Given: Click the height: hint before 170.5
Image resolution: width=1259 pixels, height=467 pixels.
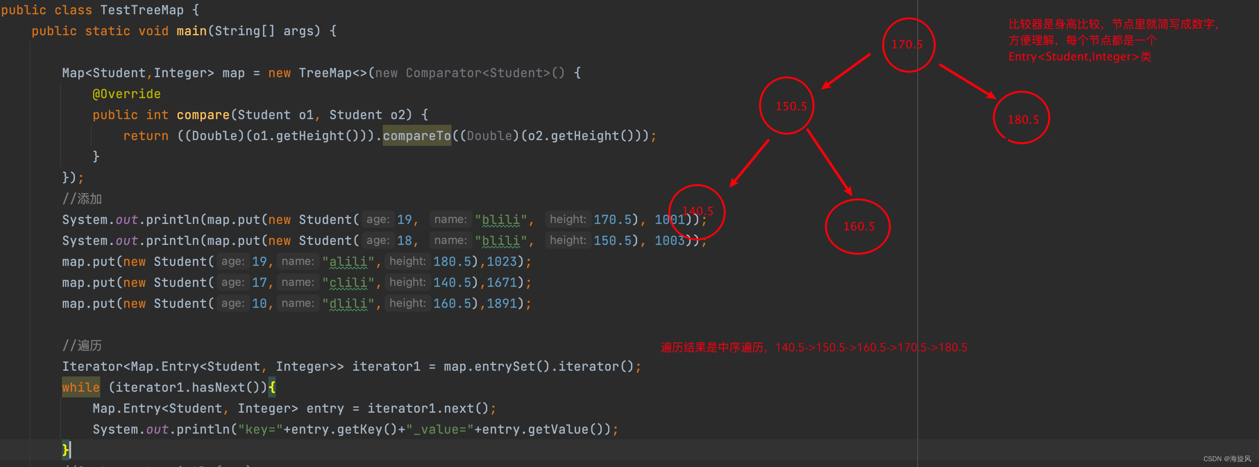Looking at the screenshot, I should [568, 220].
